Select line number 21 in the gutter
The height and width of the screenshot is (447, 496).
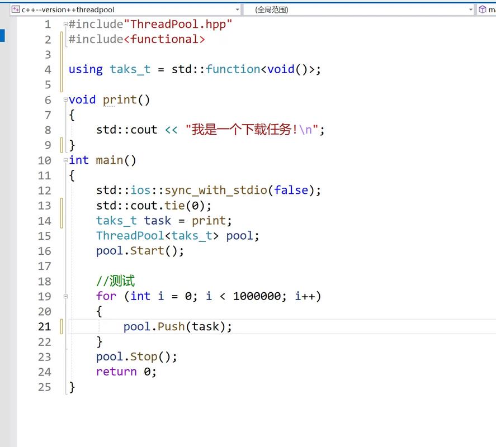[44, 326]
